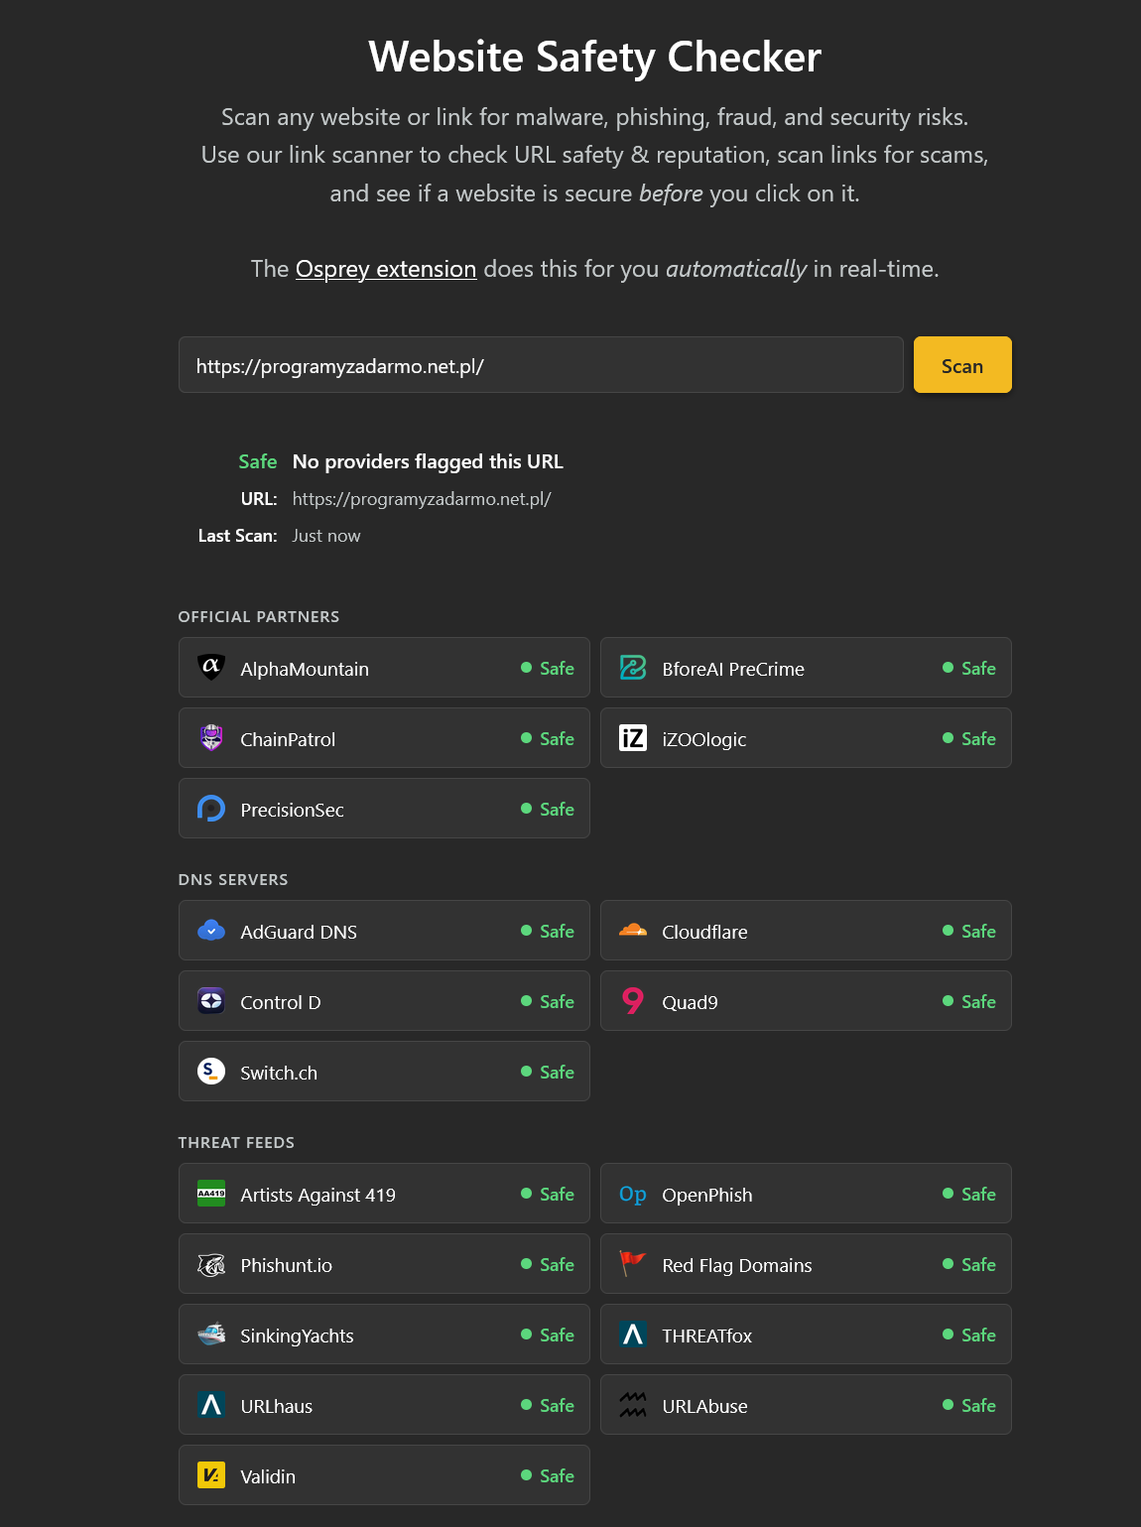Click the Red Flag Domains flag icon
The height and width of the screenshot is (1527, 1141).
click(633, 1264)
